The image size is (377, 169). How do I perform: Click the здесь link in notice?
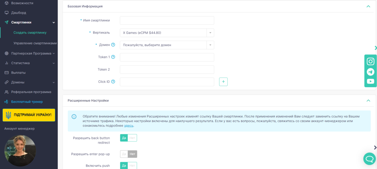pyautogui.click(x=128, y=126)
